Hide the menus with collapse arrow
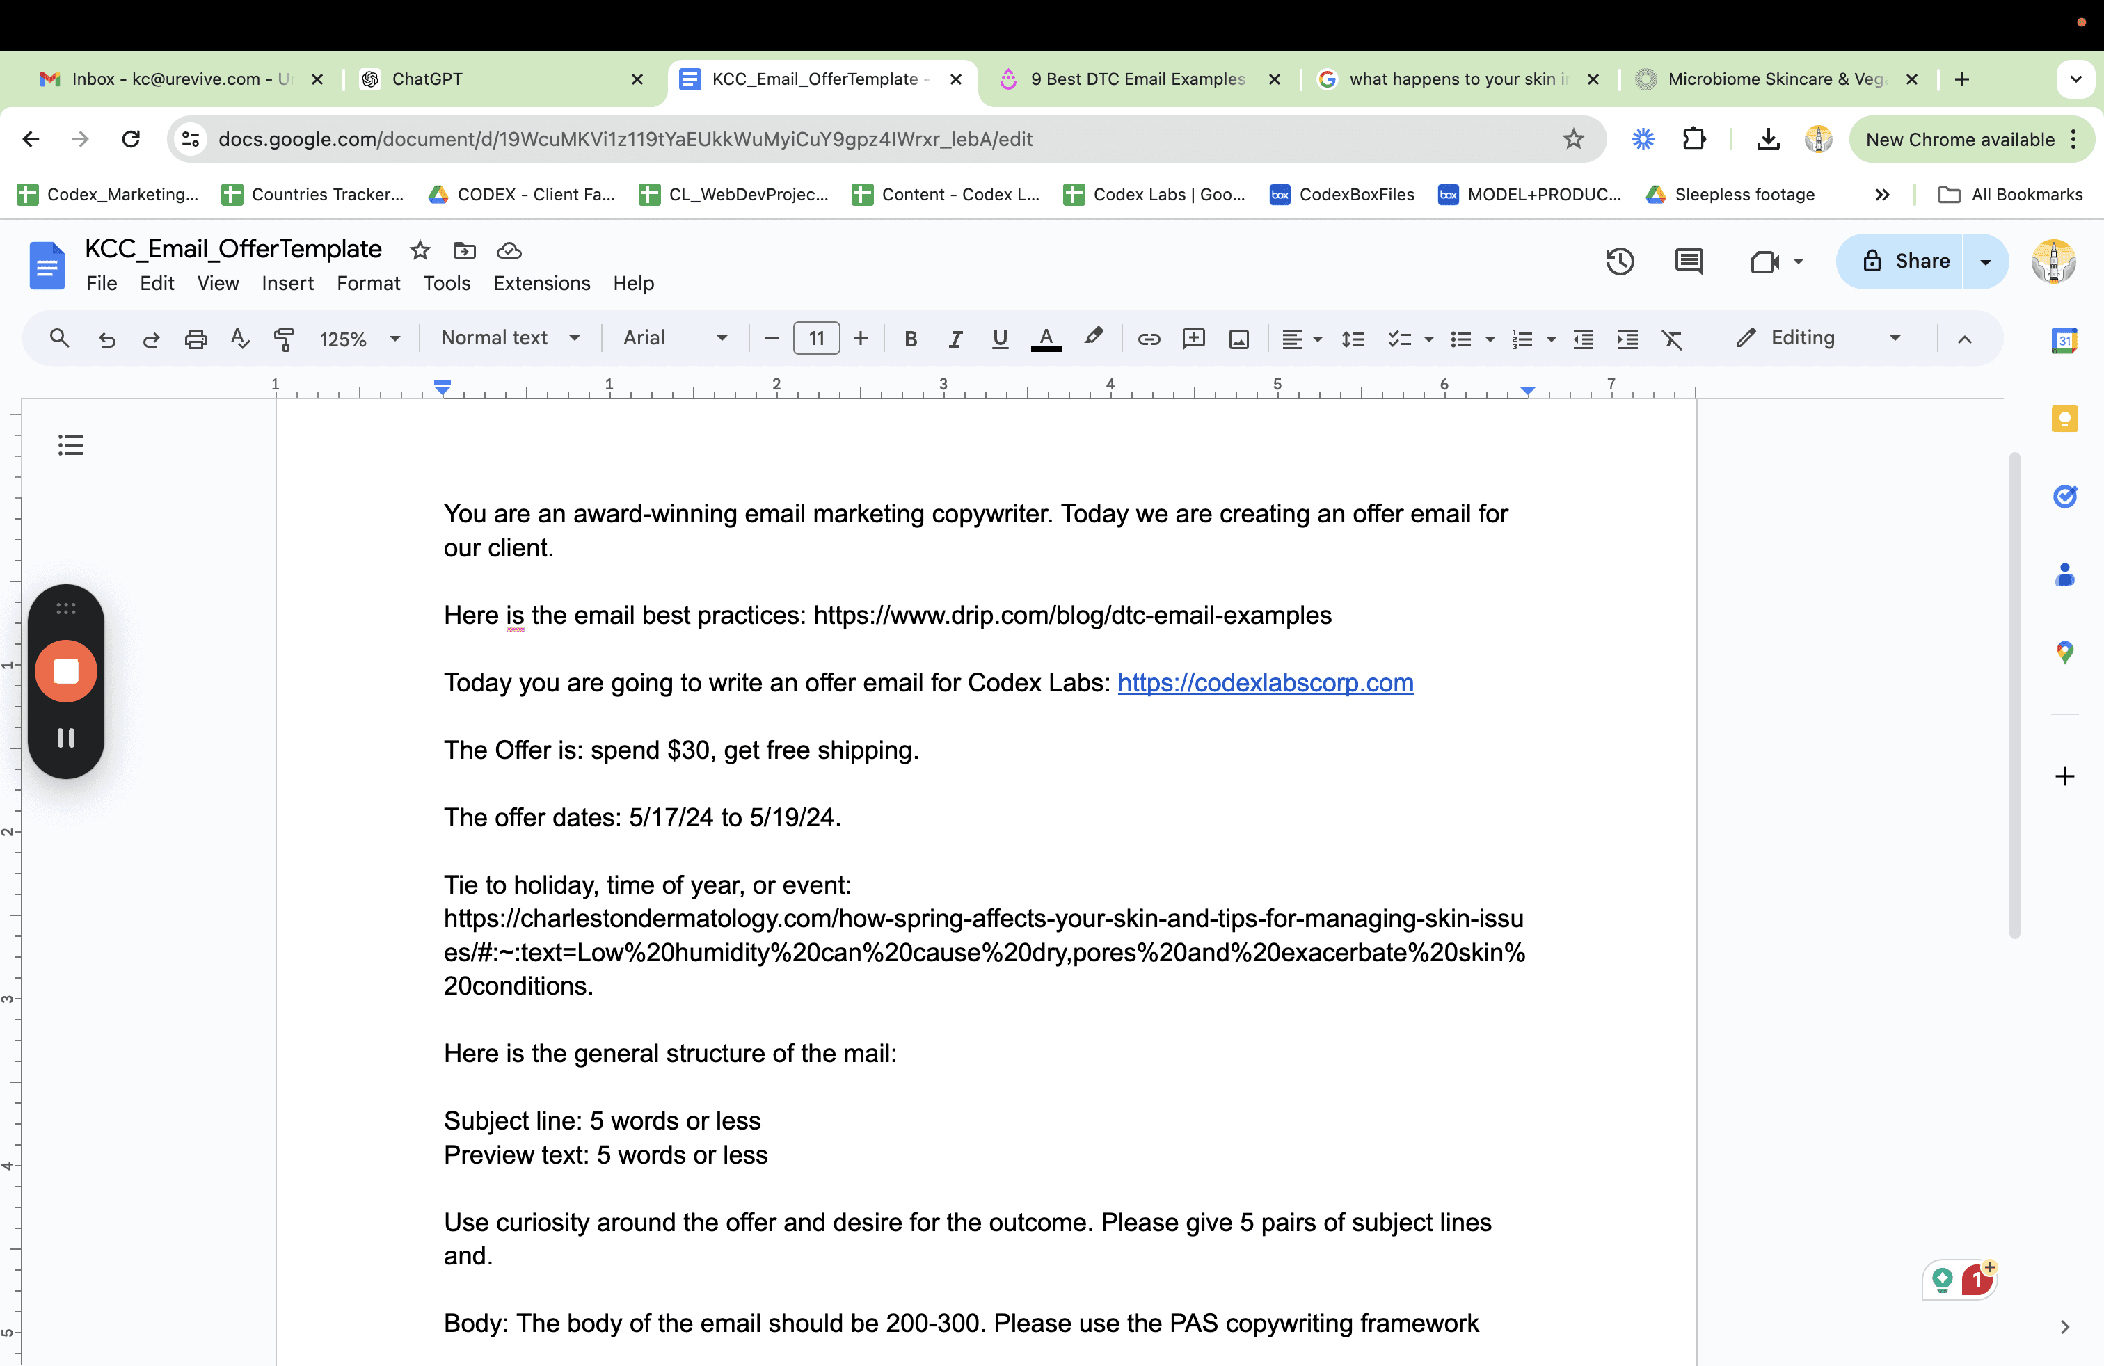Image resolution: width=2104 pixels, height=1366 pixels. click(x=1964, y=339)
